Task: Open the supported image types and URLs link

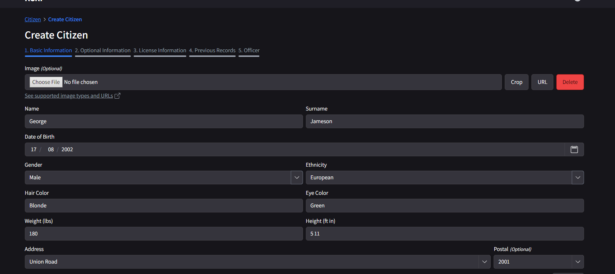Action: click(68, 96)
